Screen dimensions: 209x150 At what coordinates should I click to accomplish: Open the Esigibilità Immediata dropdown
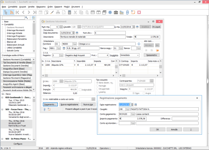(x=138, y=55)
